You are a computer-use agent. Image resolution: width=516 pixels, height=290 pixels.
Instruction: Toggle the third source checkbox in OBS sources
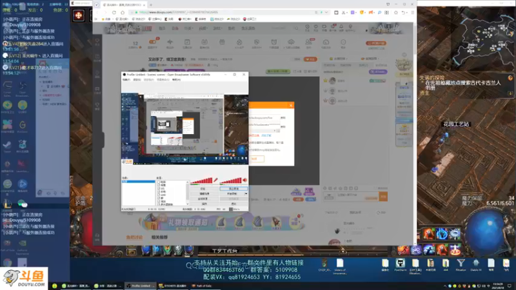pyautogui.click(x=159, y=188)
